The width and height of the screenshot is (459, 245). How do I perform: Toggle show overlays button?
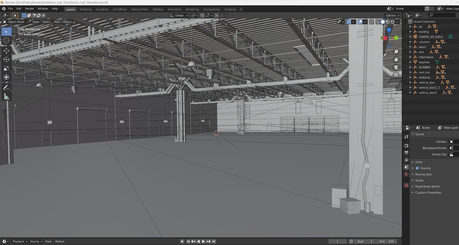coord(360,22)
